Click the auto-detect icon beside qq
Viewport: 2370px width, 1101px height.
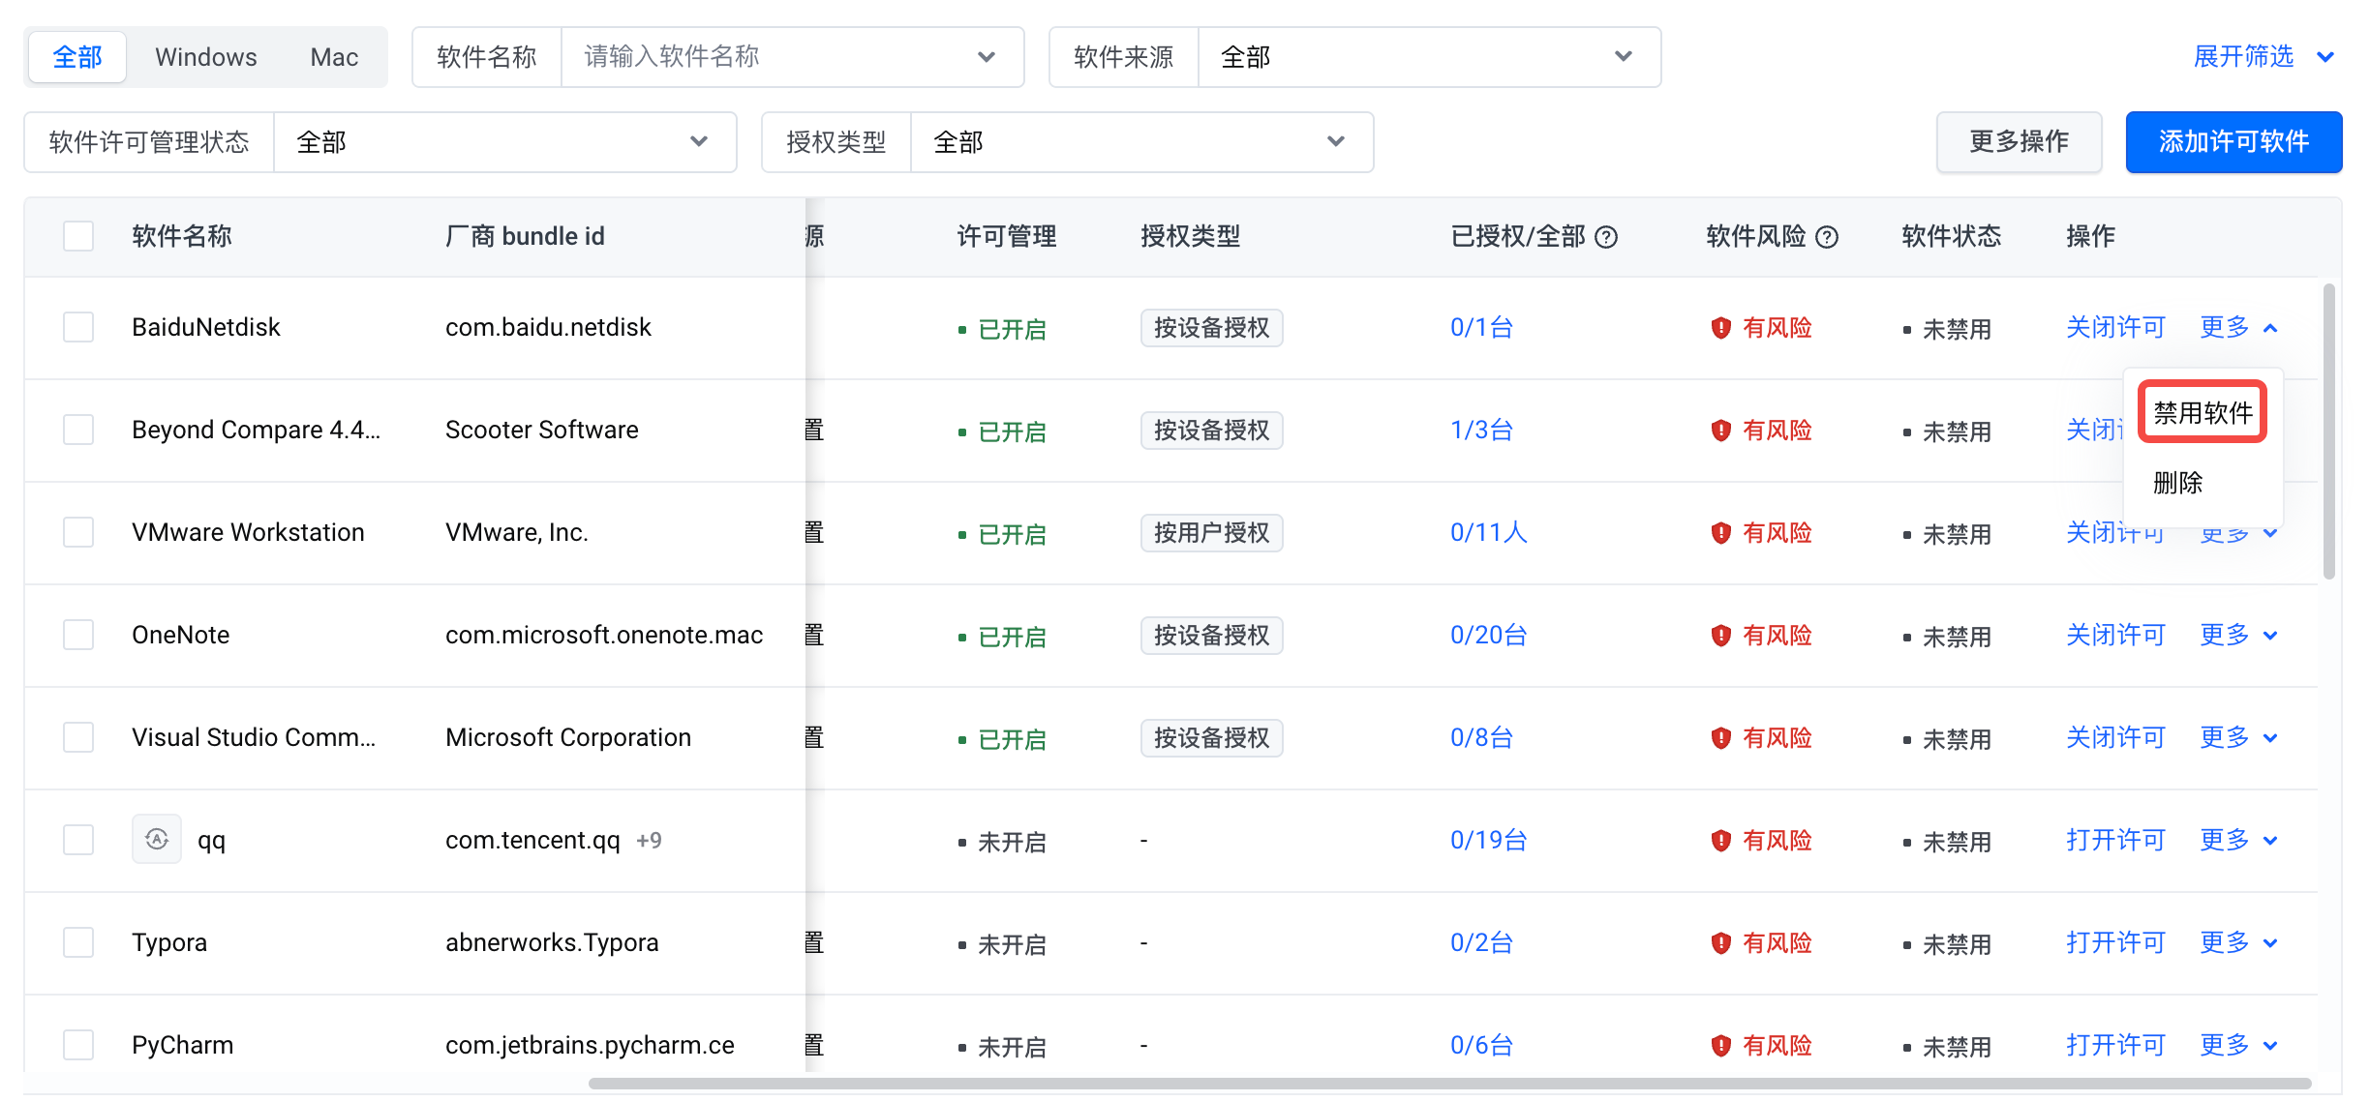point(157,840)
